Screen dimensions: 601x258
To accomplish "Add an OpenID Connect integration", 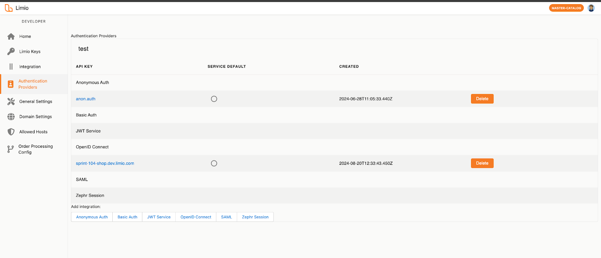I will tap(196, 217).
